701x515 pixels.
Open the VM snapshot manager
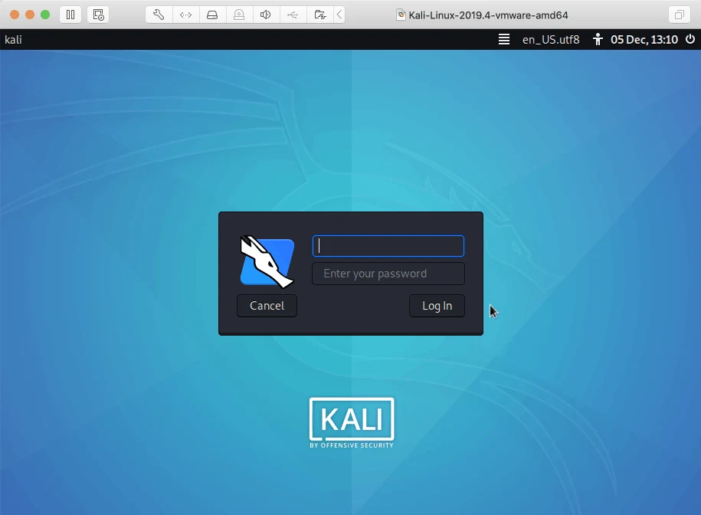click(x=98, y=15)
